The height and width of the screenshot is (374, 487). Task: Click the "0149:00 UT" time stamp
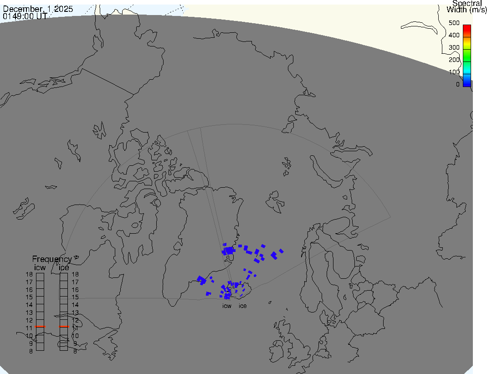25,16
